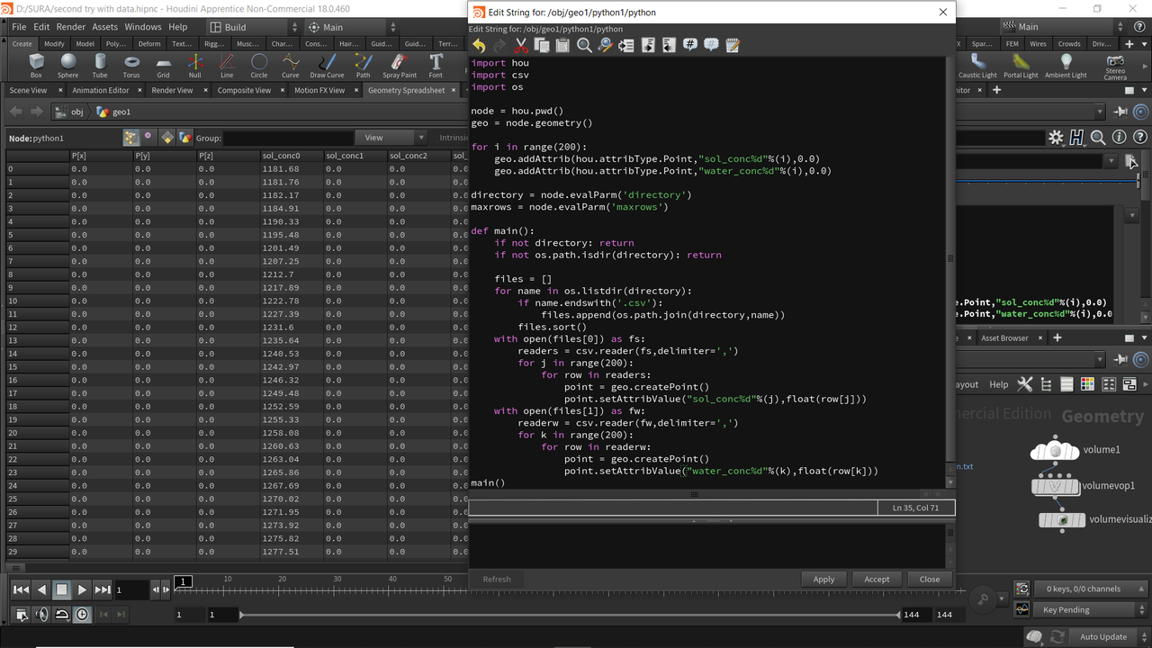Image resolution: width=1152 pixels, height=648 pixels.
Task: Select the Spray Paint shelf tool
Action: point(400,66)
